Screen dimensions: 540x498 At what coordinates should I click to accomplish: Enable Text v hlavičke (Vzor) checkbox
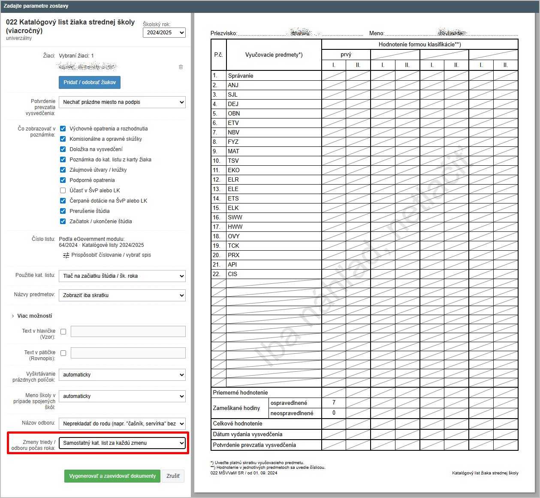[x=63, y=331]
